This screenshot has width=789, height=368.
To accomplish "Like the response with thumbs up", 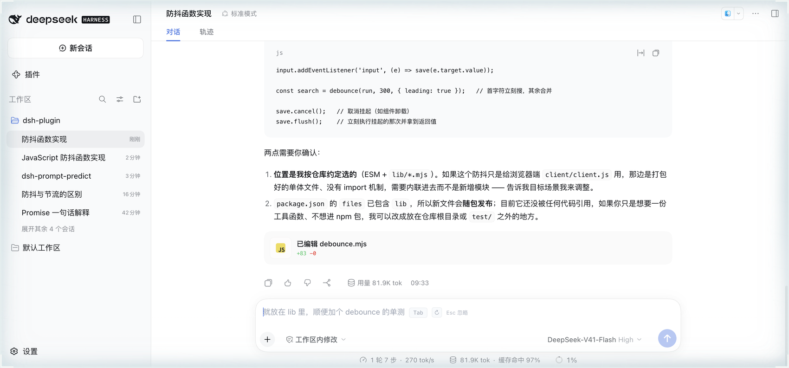I will pyautogui.click(x=288, y=283).
